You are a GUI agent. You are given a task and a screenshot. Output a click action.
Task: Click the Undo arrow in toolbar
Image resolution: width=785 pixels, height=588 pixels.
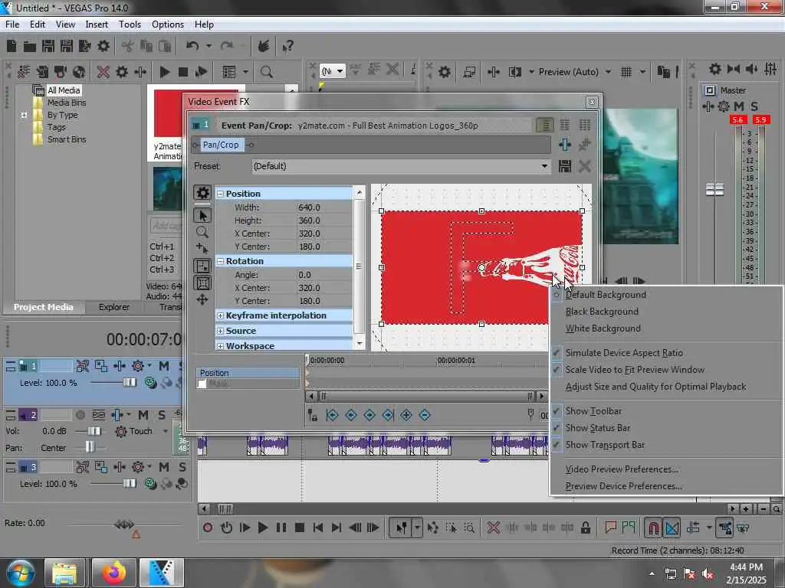pyautogui.click(x=192, y=46)
